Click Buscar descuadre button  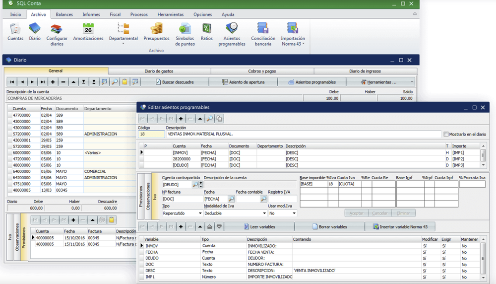click(x=175, y=82)
